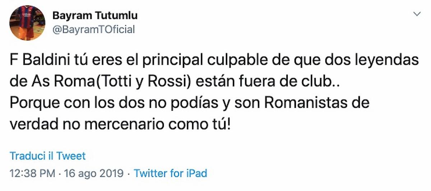Image resolution: width=431 pixels, height=191 pixels.
Task: Expand the tweet options chevron menu
Action: 417,14
